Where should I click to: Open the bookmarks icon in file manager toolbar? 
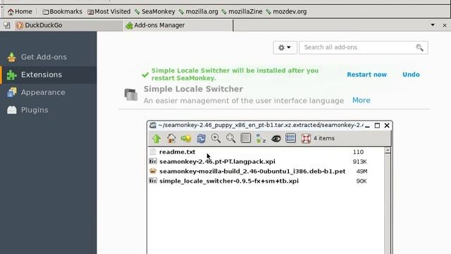(x=186, y=138)
